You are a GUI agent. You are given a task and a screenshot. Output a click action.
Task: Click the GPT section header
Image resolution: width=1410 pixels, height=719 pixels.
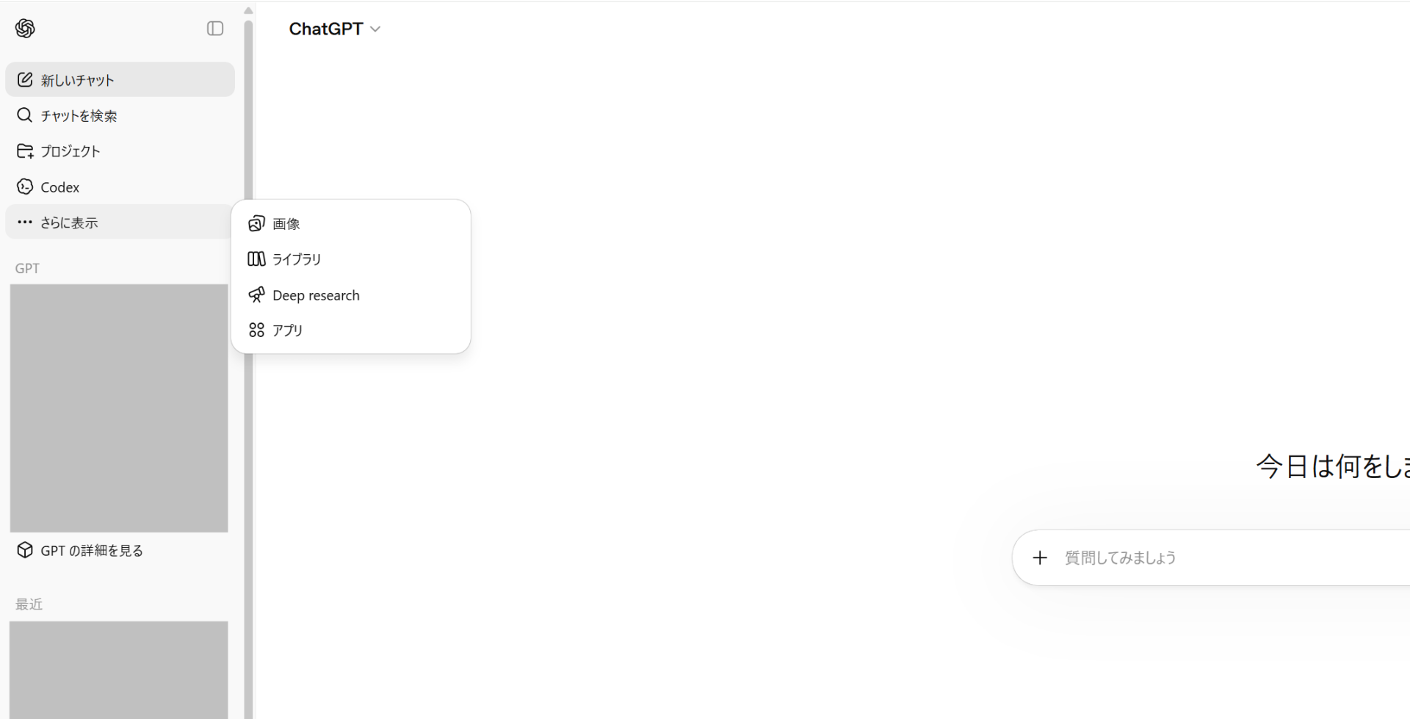pyautogui.click(x=27, y=269)
